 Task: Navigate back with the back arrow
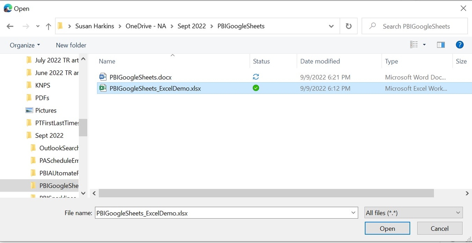coord(10,26)
